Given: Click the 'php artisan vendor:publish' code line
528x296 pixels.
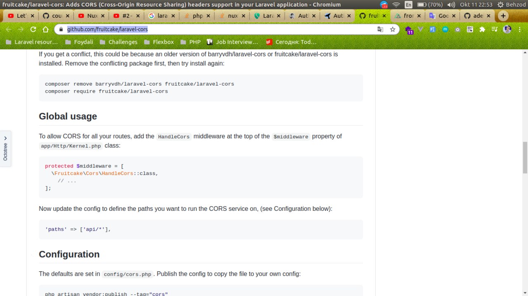Looking at the screenshot, I should (106, 294).
